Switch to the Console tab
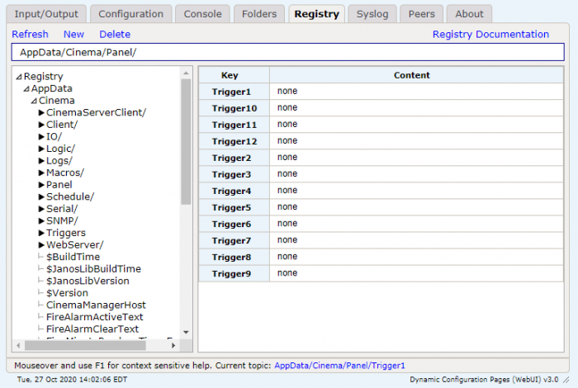578x388 pixels. (203, 14)
